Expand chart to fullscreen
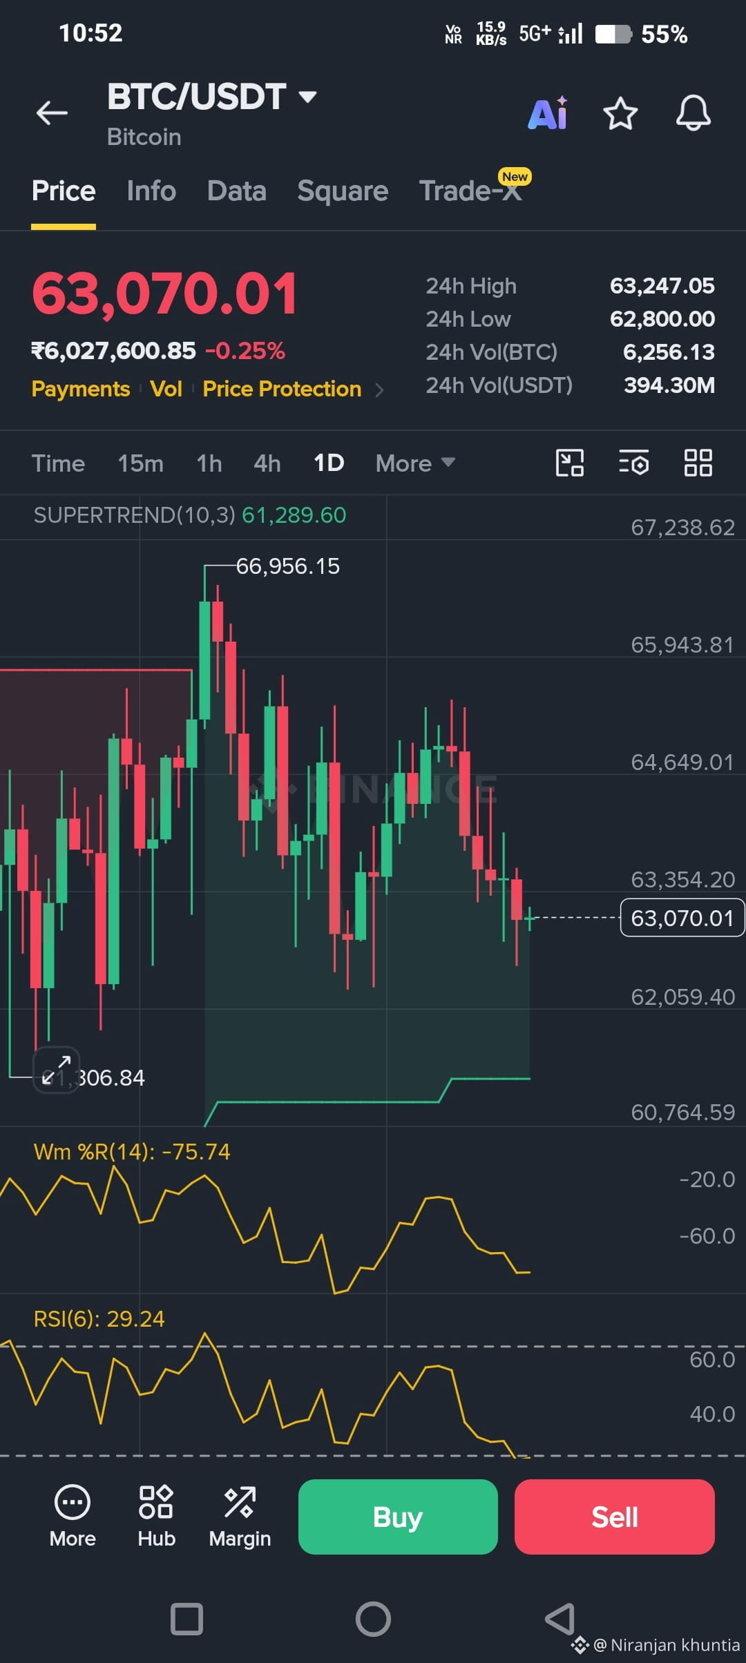 [57, 1070]
